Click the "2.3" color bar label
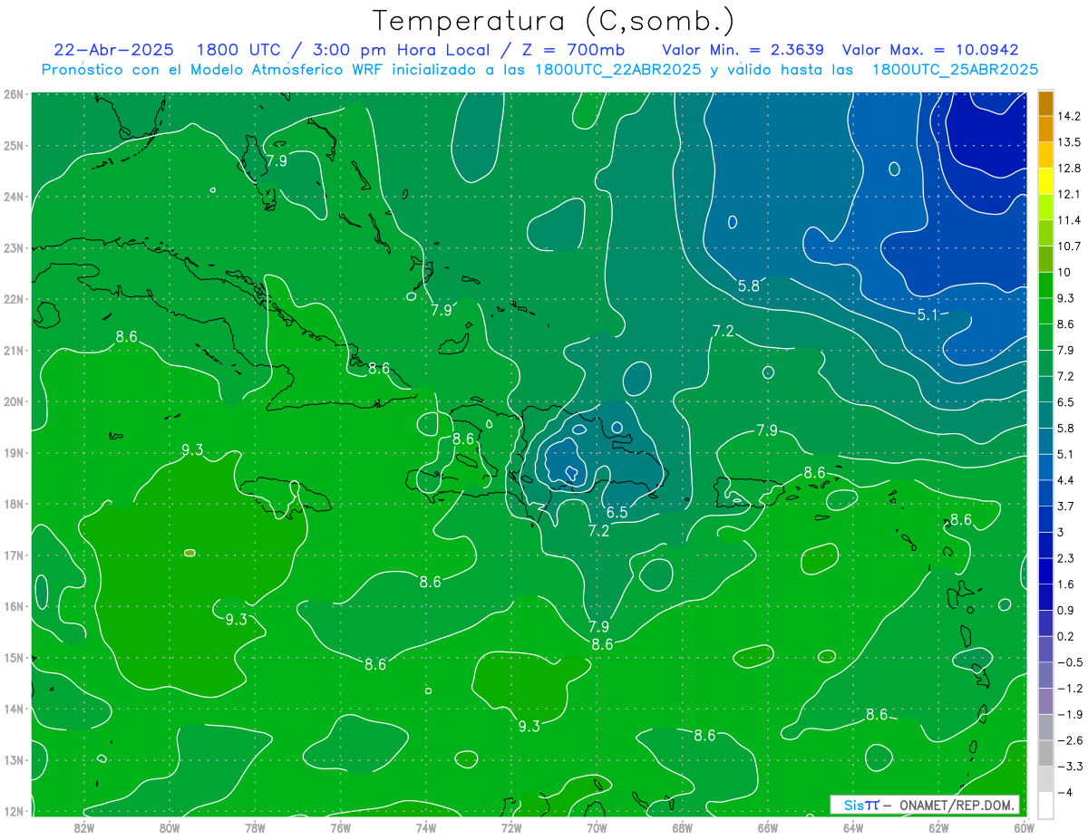 pos(1065,558)
